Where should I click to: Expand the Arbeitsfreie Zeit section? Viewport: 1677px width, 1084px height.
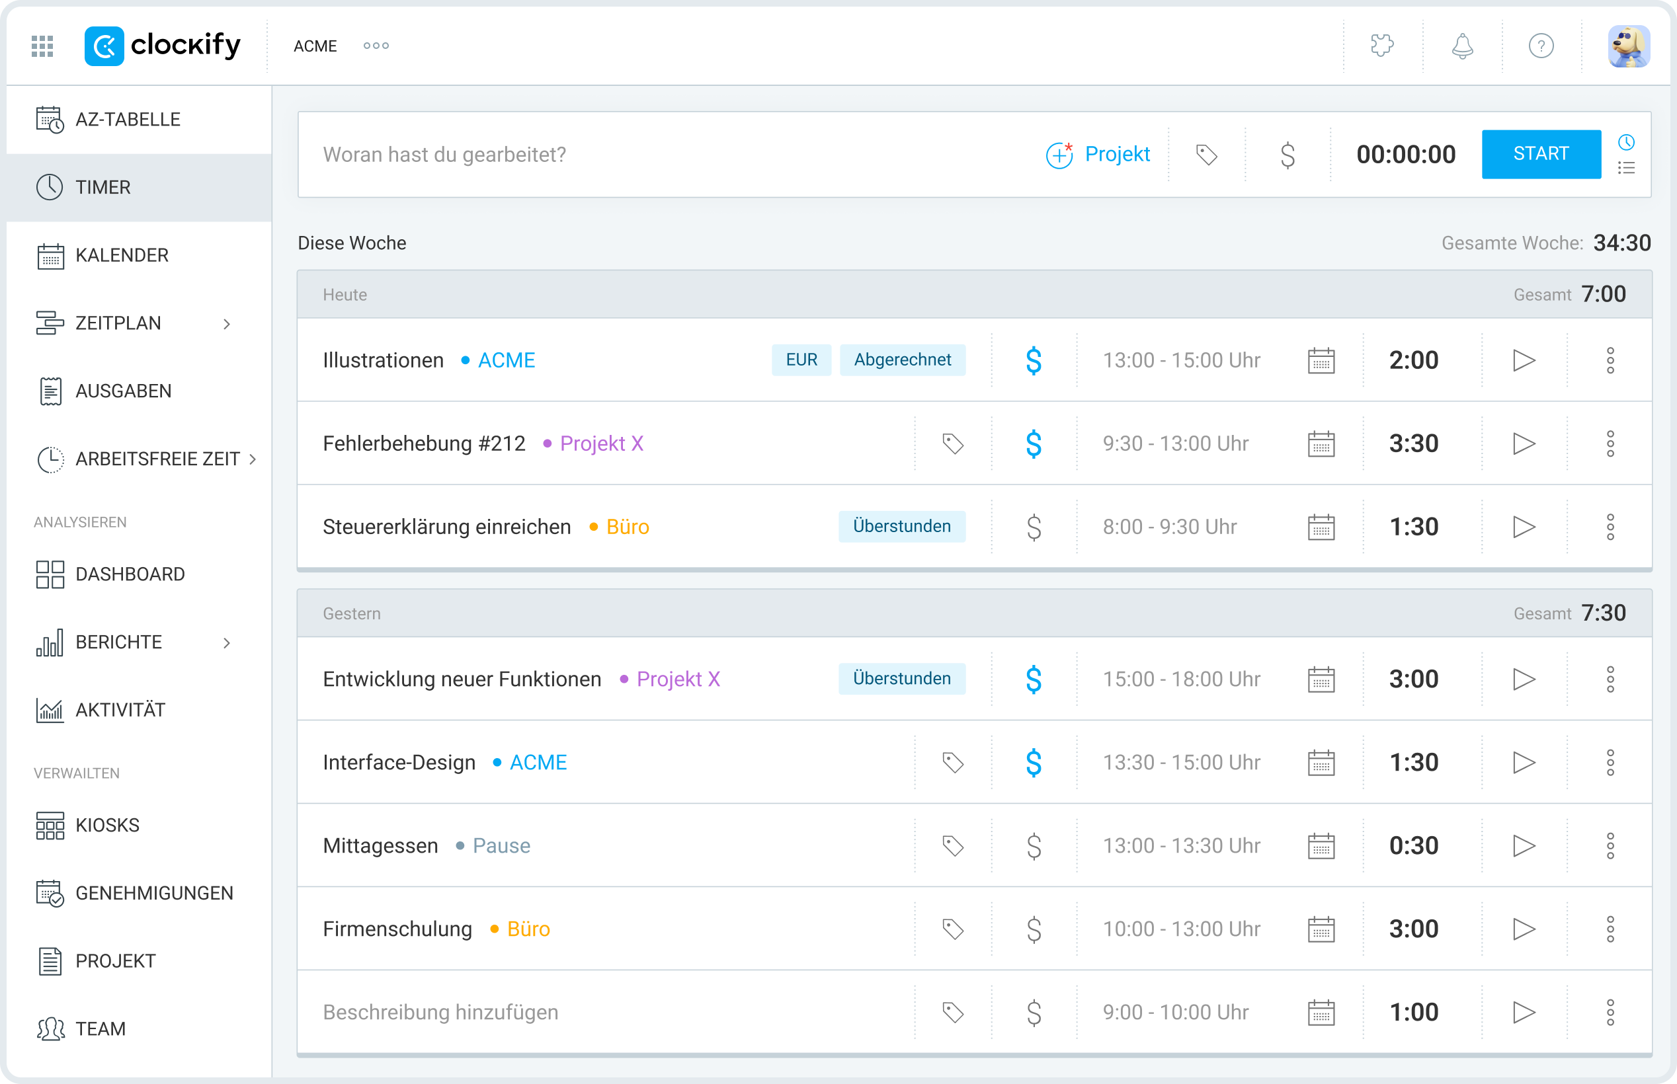(x=253, y=459)
